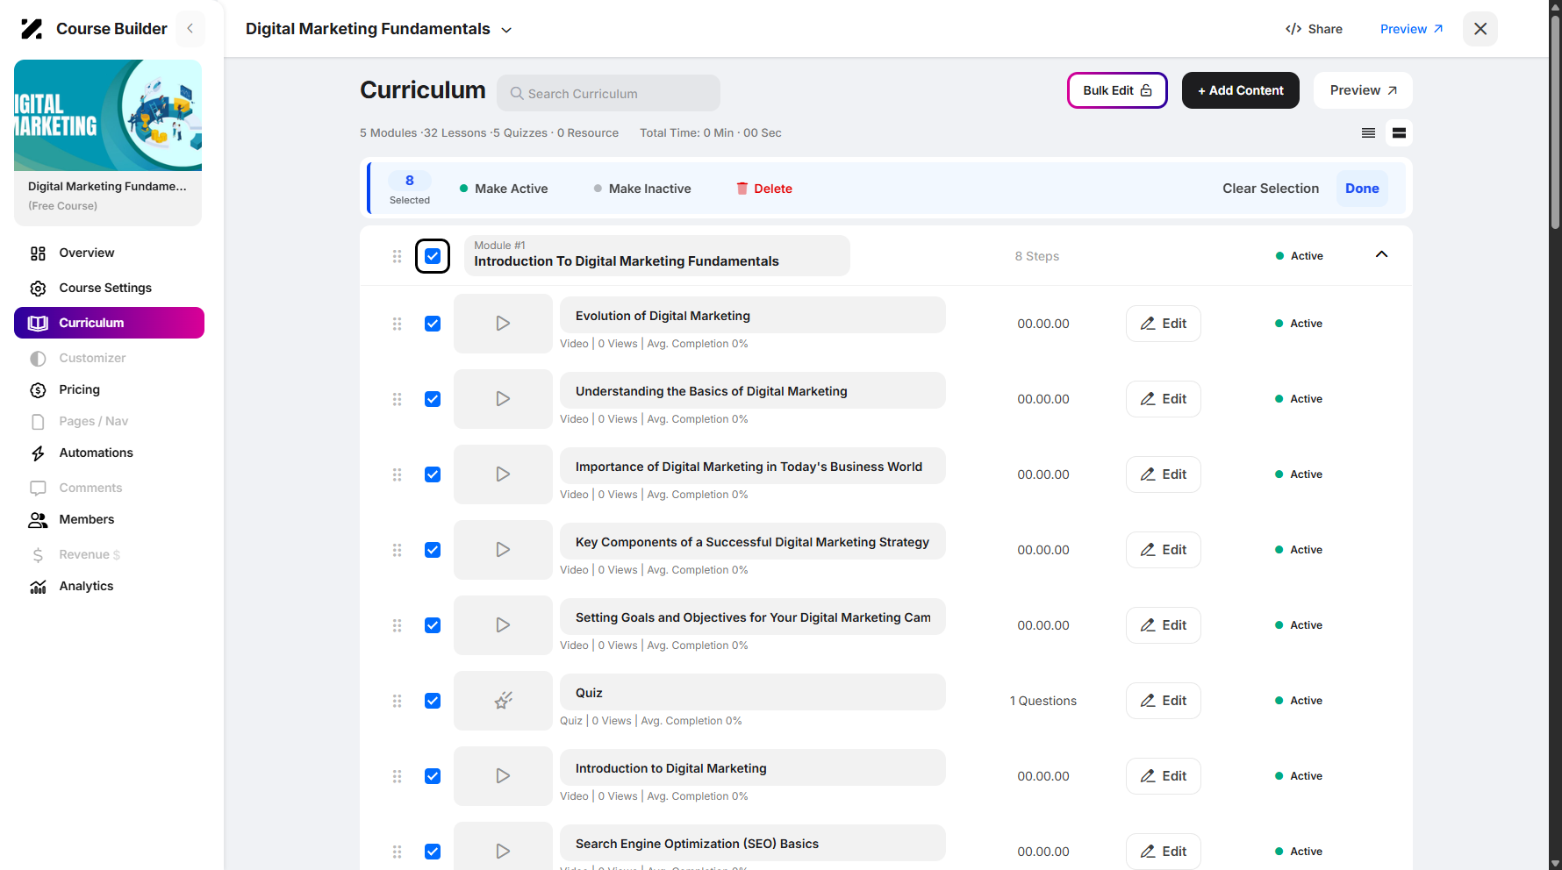
Task: Click drag handle for Evolution of Digital Marketing
Action: coord(398,324)
